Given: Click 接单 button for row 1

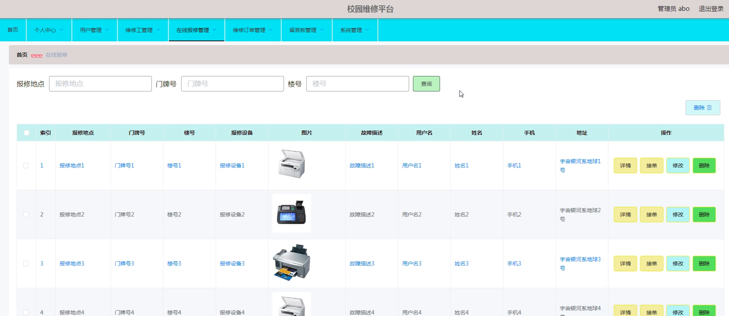Looking at the screenshot, I should click(651, 166).
